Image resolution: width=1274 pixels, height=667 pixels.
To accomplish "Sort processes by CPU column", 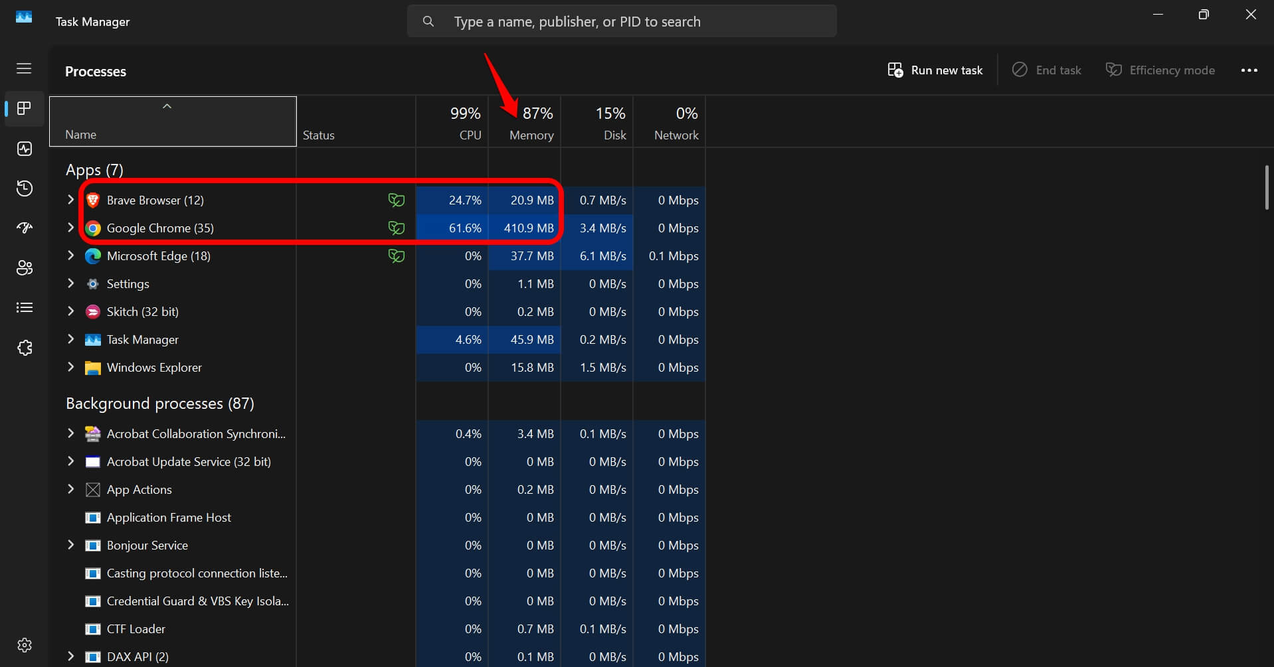I will (x=452, y=122).
